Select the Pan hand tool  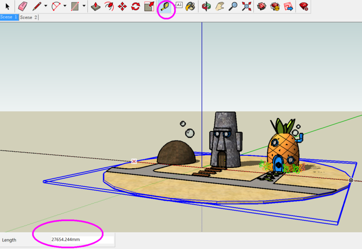[219, 6]
